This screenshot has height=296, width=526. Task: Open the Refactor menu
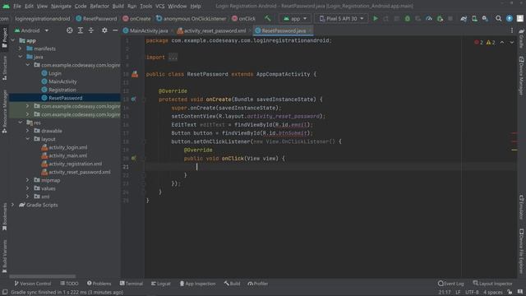99,6
